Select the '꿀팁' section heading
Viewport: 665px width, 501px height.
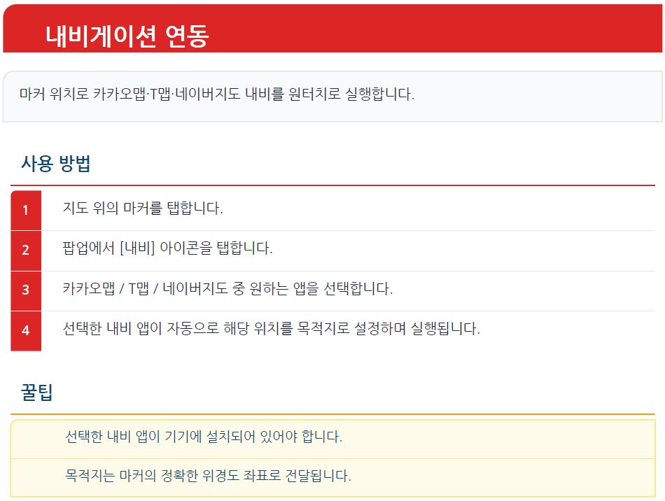click(x=37, y=393)
